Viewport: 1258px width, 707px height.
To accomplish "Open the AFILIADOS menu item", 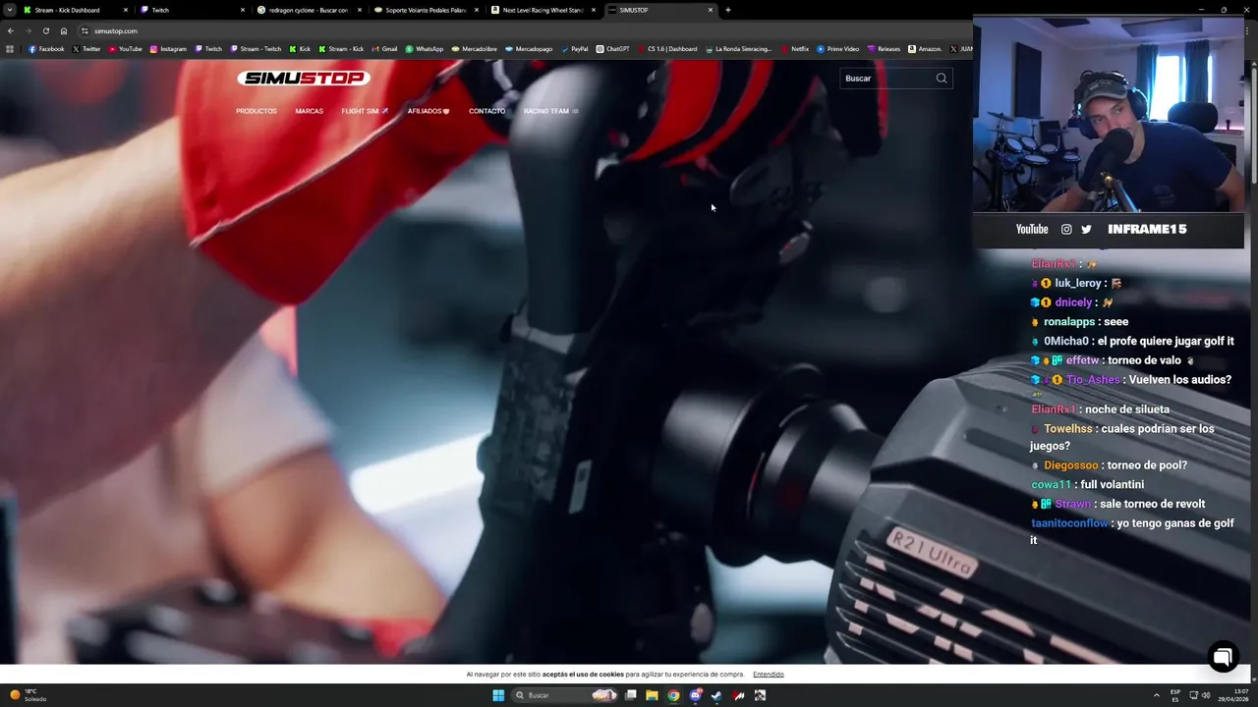I will 429,111.
